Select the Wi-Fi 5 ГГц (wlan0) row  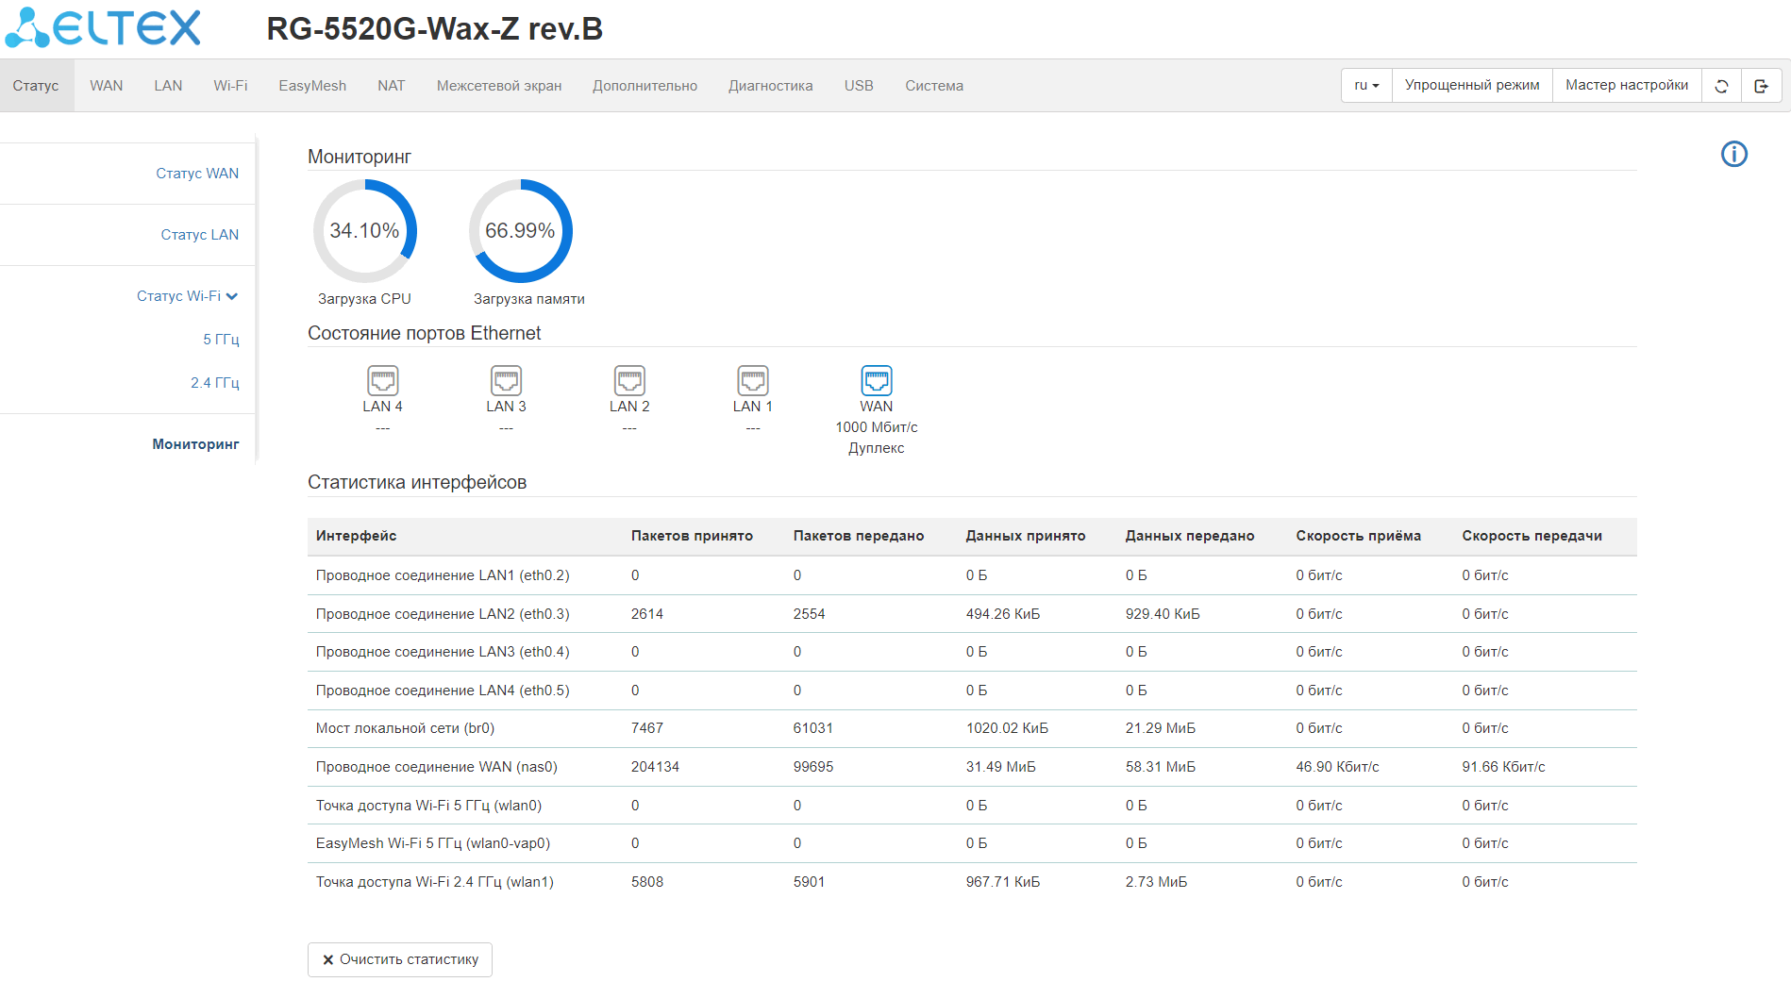point(972,806)
